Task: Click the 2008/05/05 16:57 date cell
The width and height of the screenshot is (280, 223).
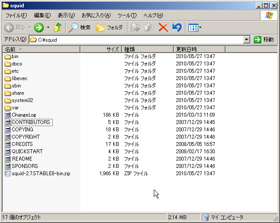Action: [x=195, y=144]
